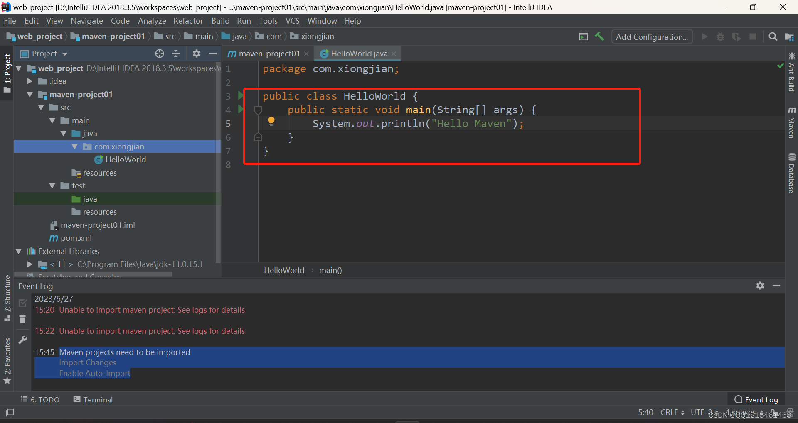Click the CRLF line separator selector
This screenshot has height=423, width=798.
(672, 412)
